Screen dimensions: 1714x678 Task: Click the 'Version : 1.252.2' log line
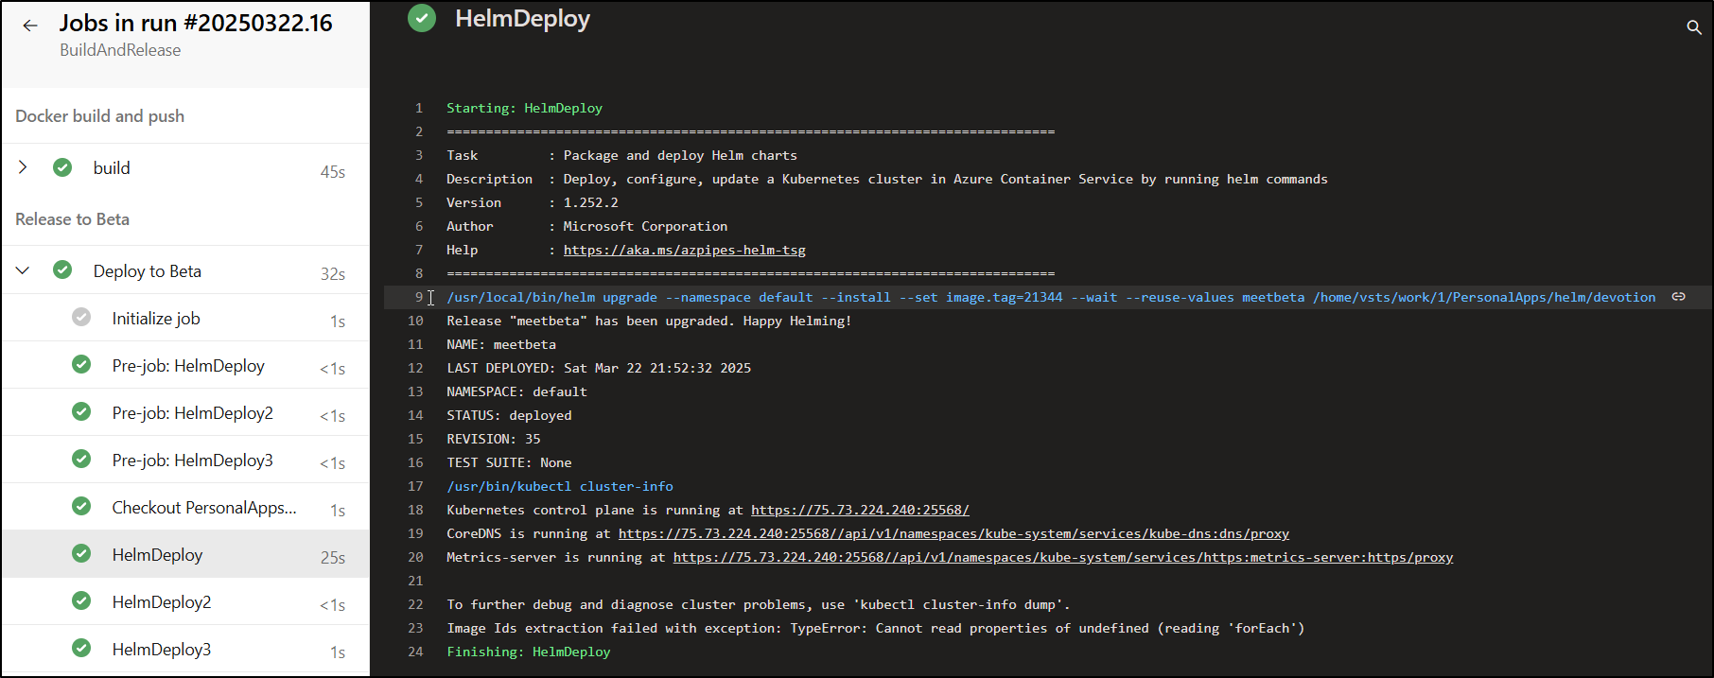(533, 202)
